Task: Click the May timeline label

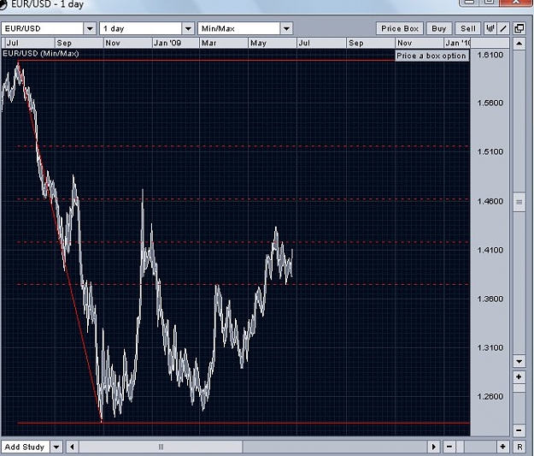Action: click(258, 43)
